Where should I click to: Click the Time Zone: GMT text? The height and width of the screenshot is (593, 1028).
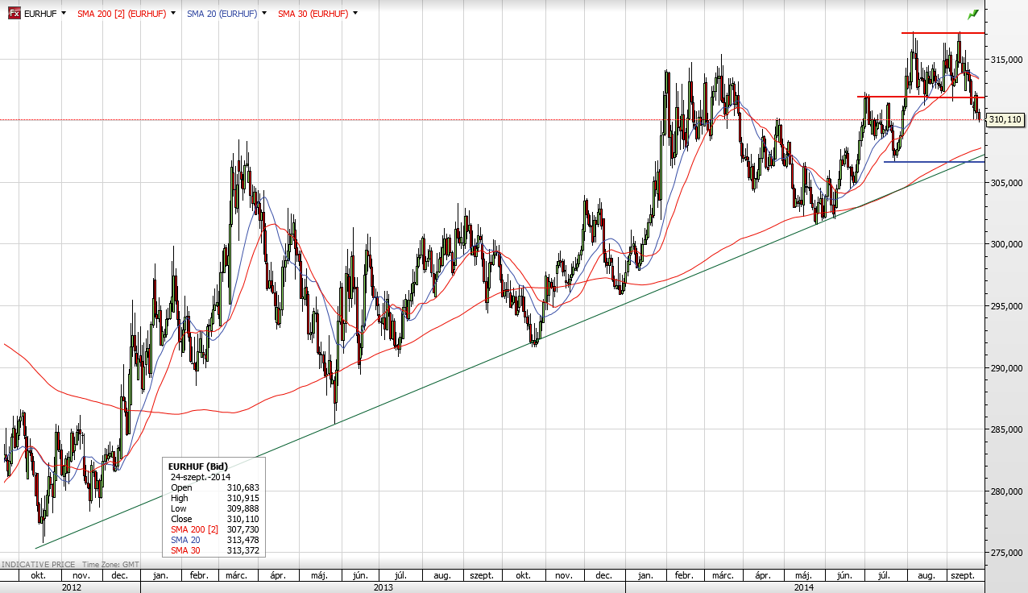(x=110, y=565)
